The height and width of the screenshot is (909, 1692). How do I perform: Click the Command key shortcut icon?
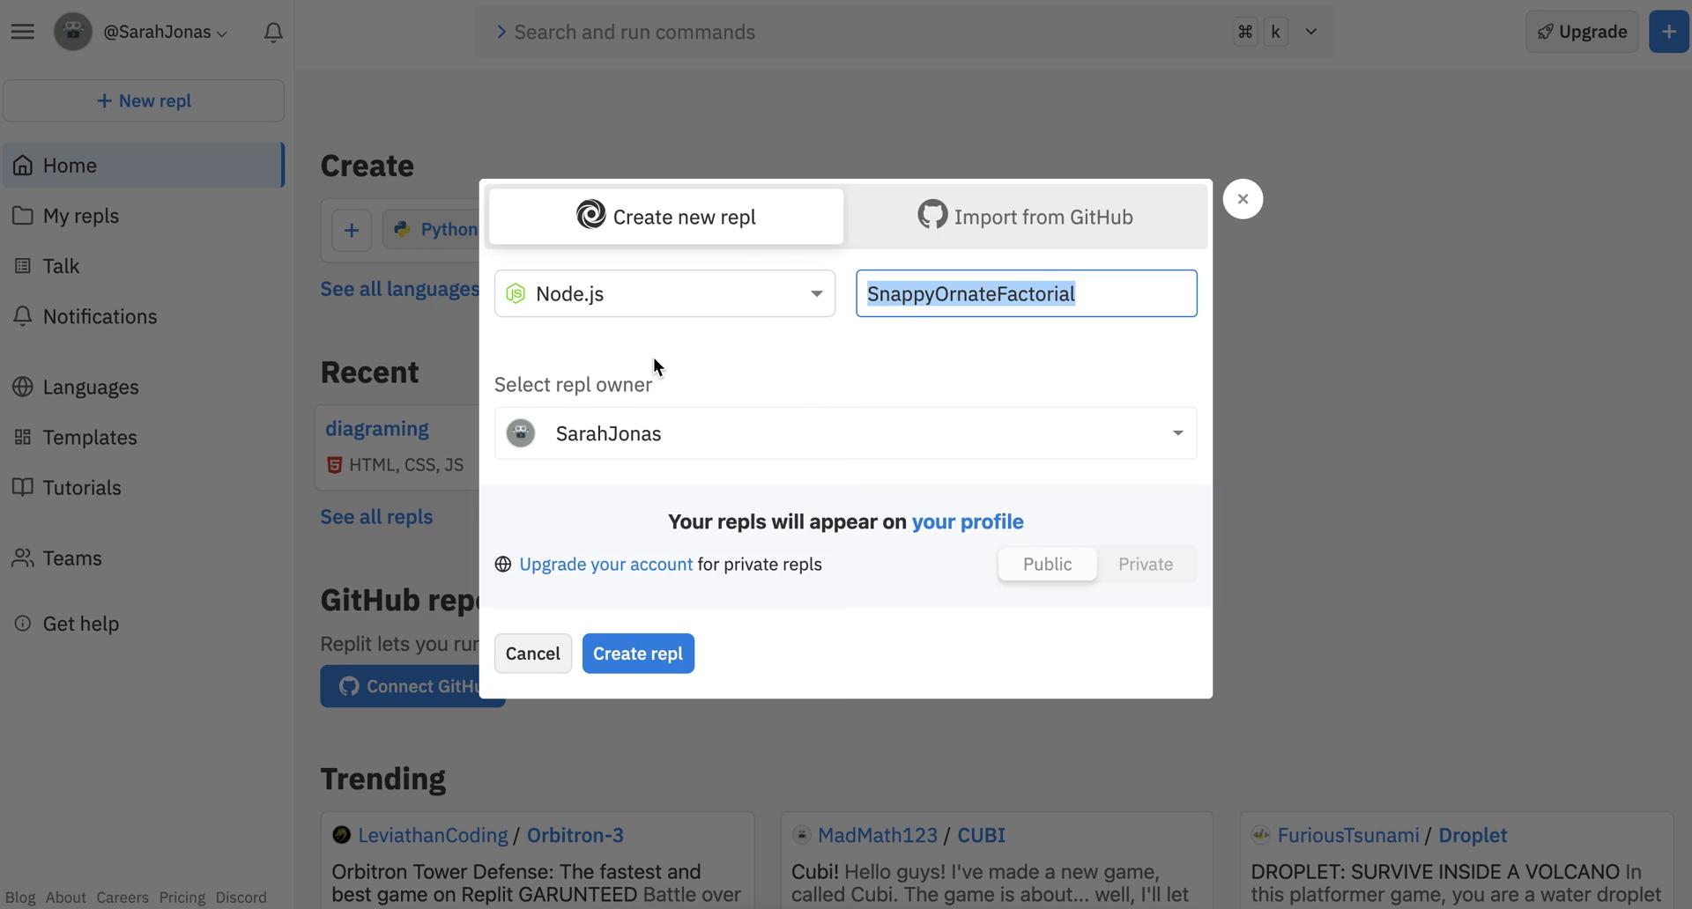(x=1245, y=32)
